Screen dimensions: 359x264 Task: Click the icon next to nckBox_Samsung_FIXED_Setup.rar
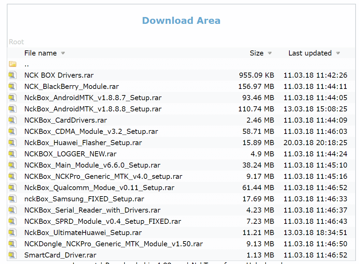(x=13, y=199)
